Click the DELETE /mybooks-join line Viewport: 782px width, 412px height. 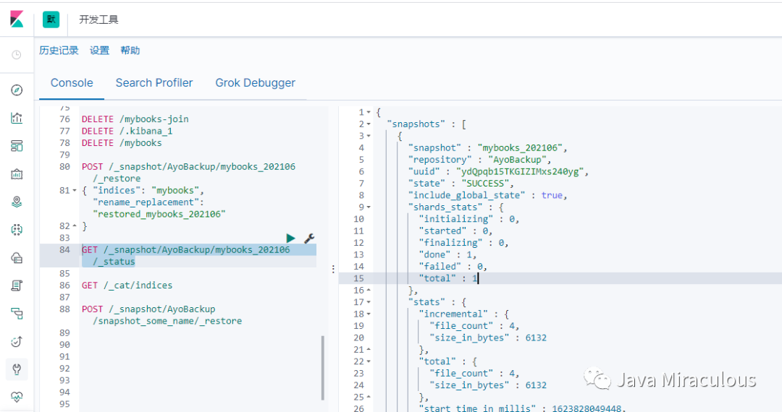tap(135, 119)
